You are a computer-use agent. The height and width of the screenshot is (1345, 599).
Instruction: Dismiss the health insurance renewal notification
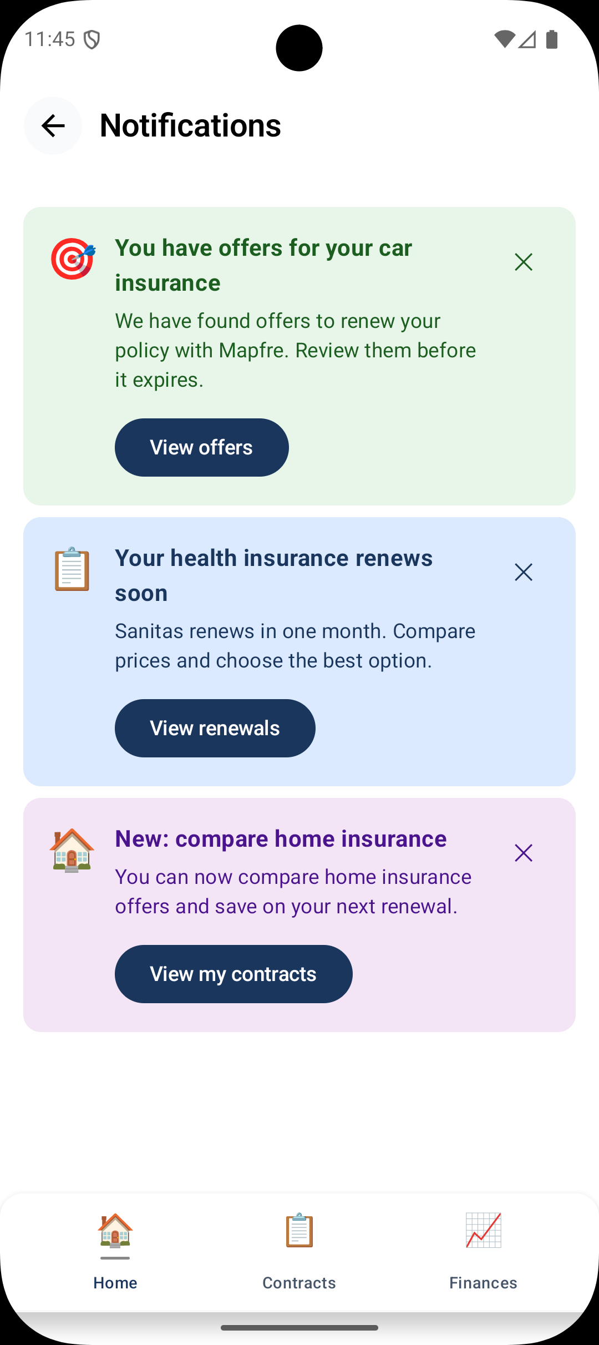tap(523, 572)
